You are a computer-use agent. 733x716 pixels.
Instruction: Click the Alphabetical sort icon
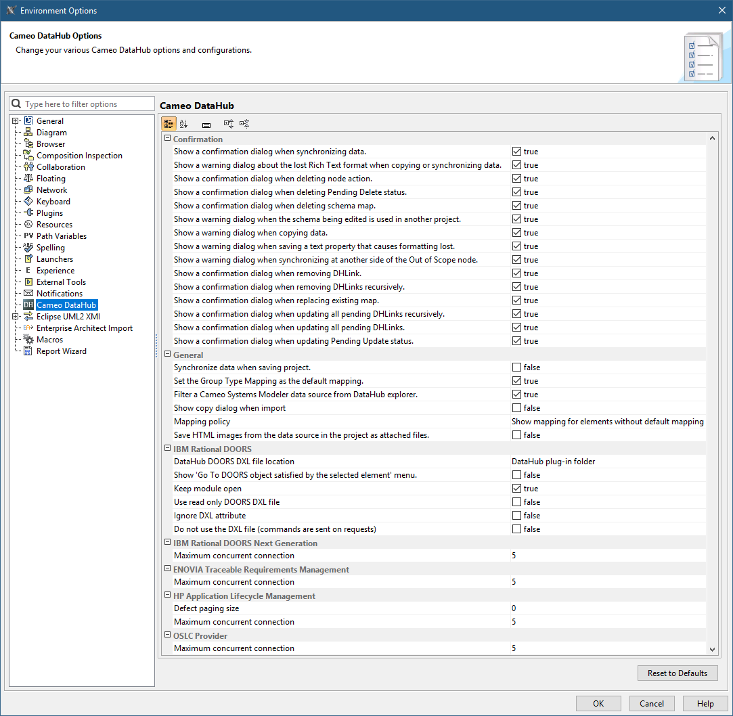click(183, 124)
